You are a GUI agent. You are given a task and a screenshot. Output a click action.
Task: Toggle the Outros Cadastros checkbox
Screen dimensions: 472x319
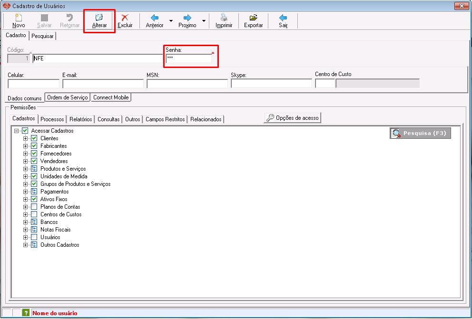tap(34, 245)
